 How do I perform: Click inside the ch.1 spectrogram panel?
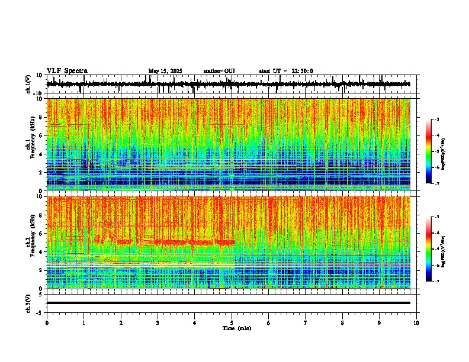pyautogui.click(x=229, y=144)
